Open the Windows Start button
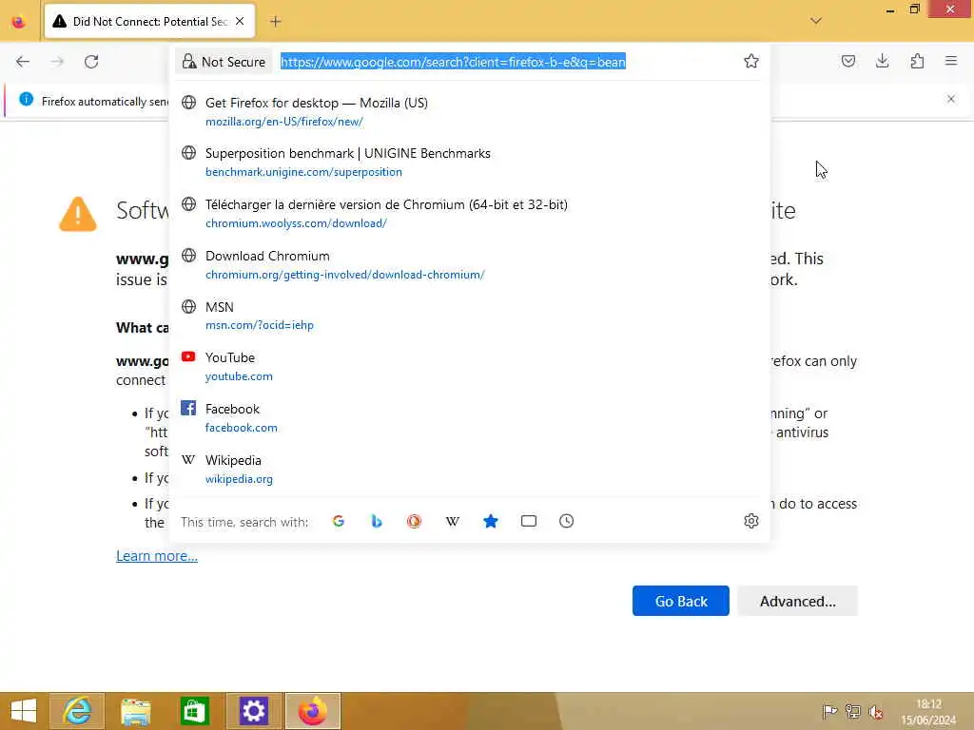Screen dimensions: 974x730 (x=24, y=711)
